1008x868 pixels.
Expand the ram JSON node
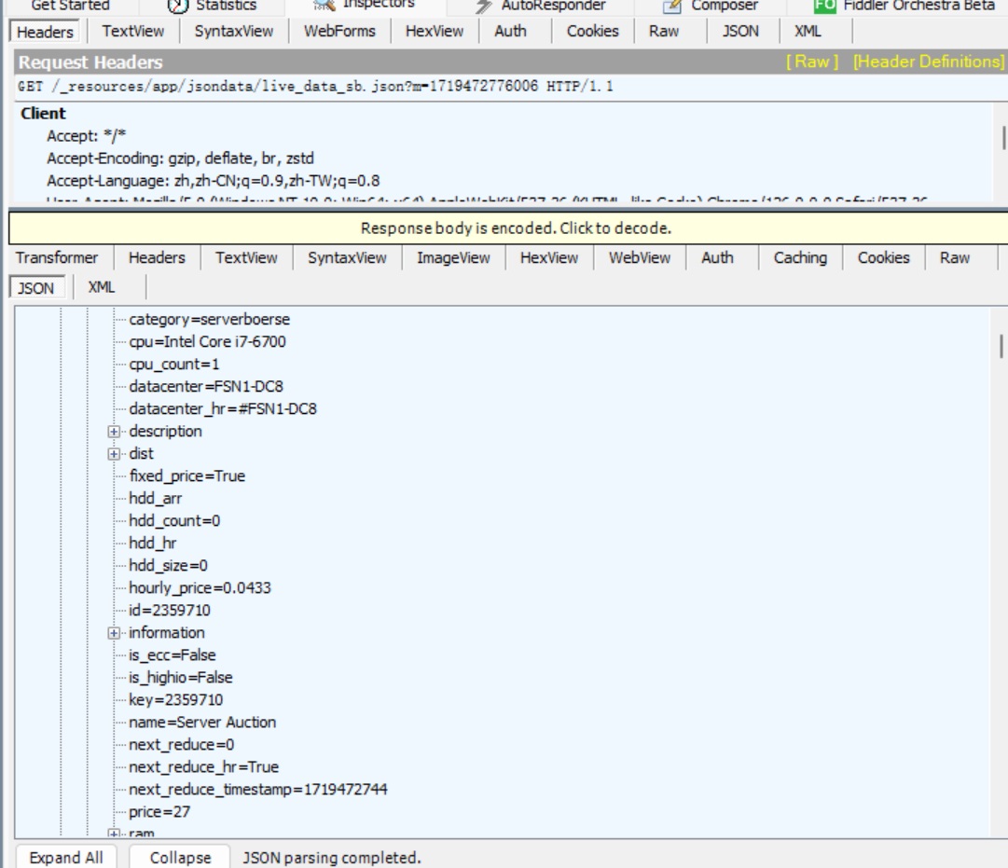pos(115,833)
